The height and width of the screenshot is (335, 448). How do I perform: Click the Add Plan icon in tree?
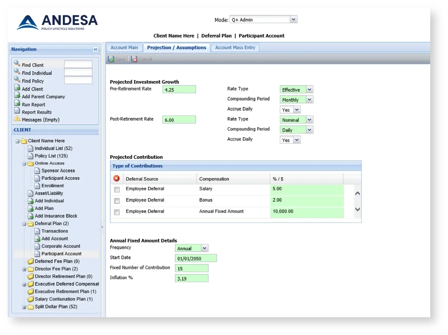pos(30,209)
